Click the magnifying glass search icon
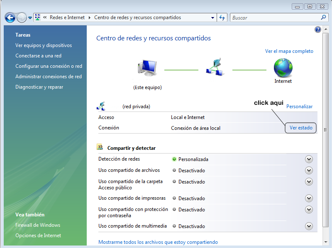Screen dimensions: 332x248 coord(323,17)
